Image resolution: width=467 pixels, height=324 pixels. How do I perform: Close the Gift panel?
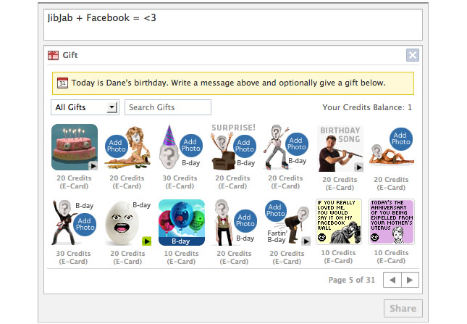(412, 55)
